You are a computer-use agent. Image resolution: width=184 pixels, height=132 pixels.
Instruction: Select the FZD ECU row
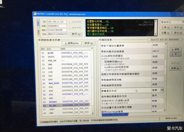pyautogui.click(x=67, y=94)
